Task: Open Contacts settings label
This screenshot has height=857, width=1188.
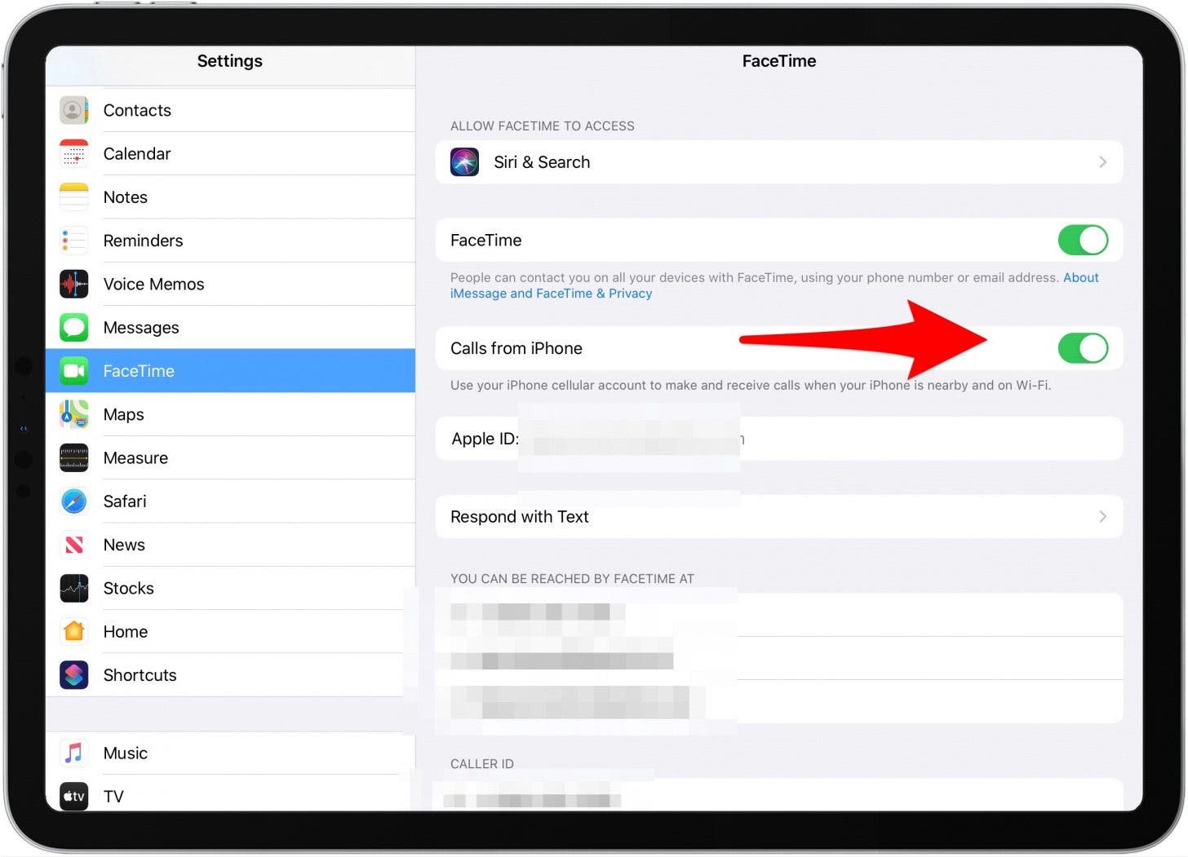Action: (x=137, y=110)
